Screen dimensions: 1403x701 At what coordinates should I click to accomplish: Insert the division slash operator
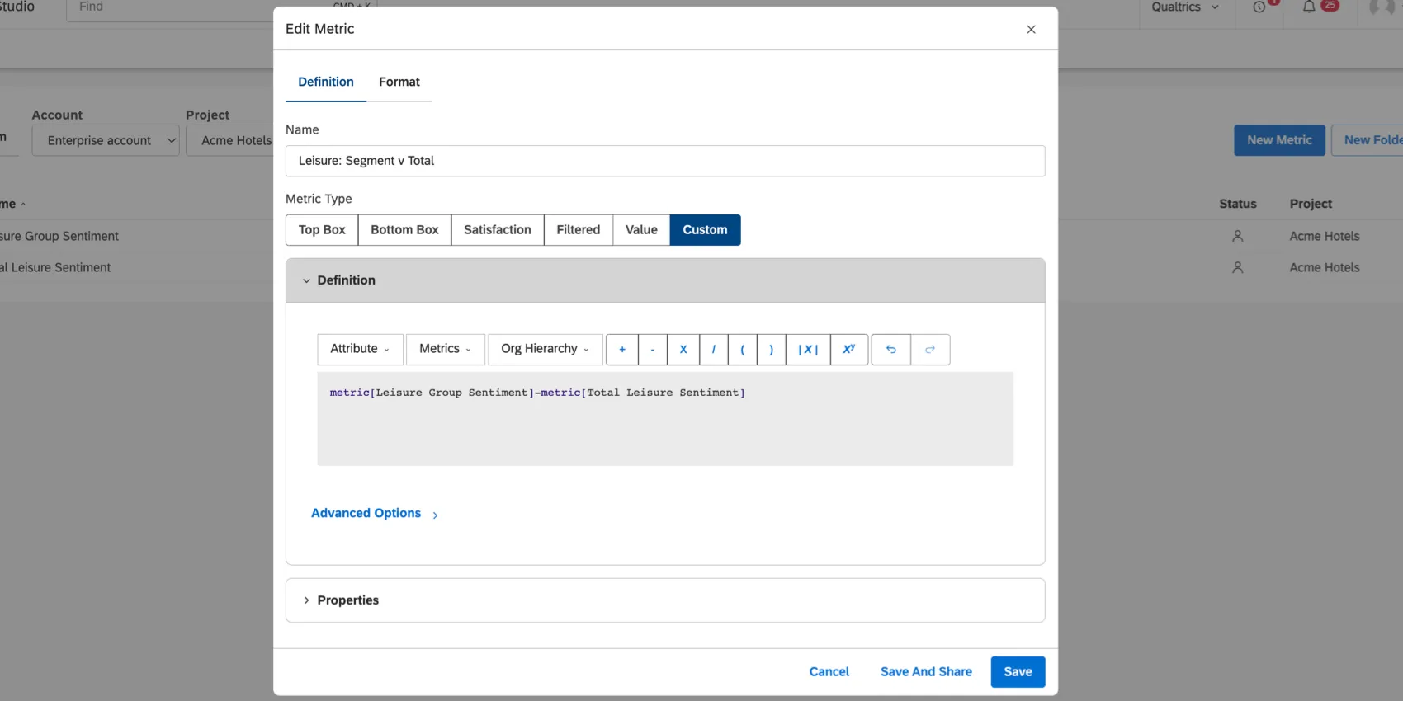click(x=714, y=350)
